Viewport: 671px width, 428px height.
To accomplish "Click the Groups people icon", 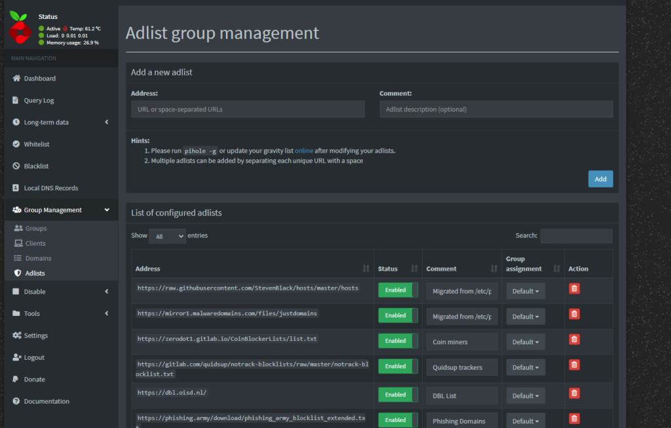I will [18, 228].
